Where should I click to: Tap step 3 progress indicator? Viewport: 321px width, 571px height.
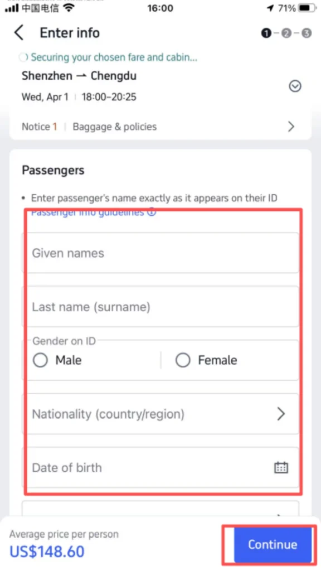pyautogui.click(x=307, y=33)
